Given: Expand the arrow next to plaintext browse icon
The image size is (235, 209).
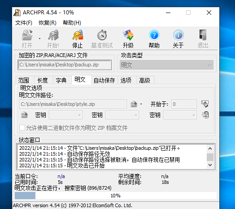Looking at the screenshot, I should [x=141, y=104].
